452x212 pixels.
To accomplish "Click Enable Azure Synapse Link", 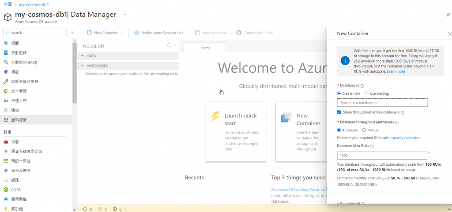I will [x=159, y=33].
